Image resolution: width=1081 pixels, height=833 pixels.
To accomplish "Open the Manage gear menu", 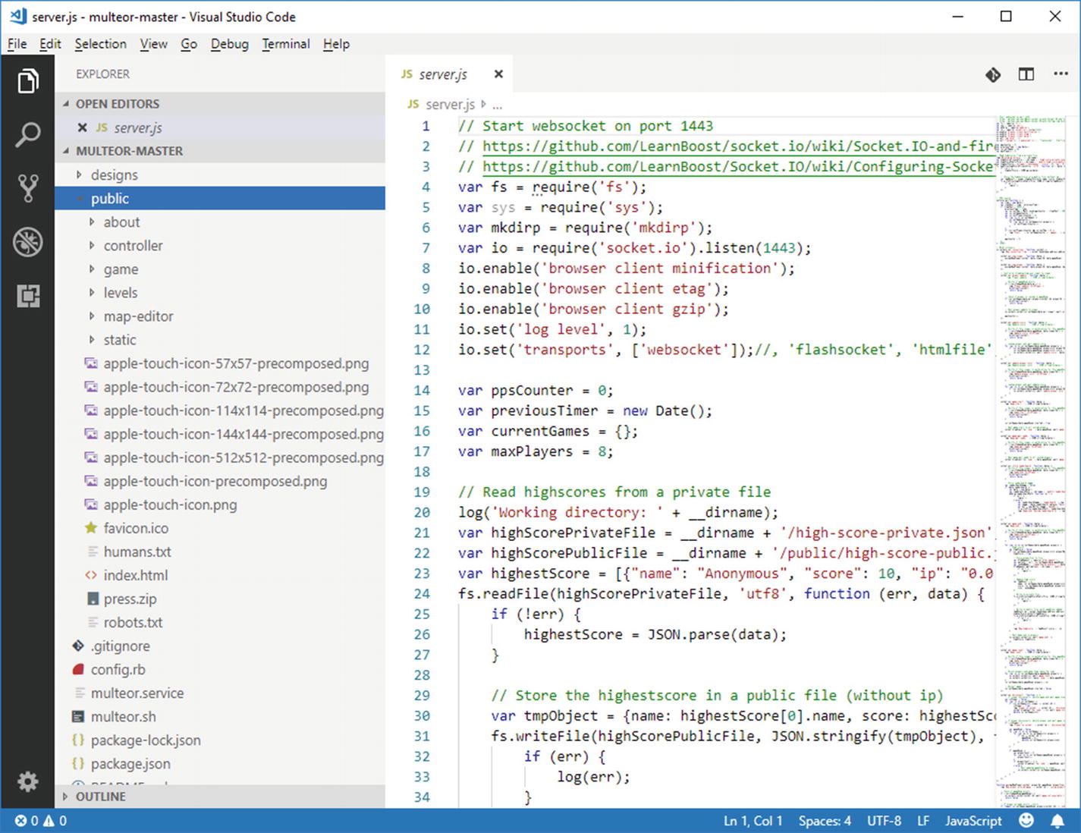I will [x=28, y=781].
